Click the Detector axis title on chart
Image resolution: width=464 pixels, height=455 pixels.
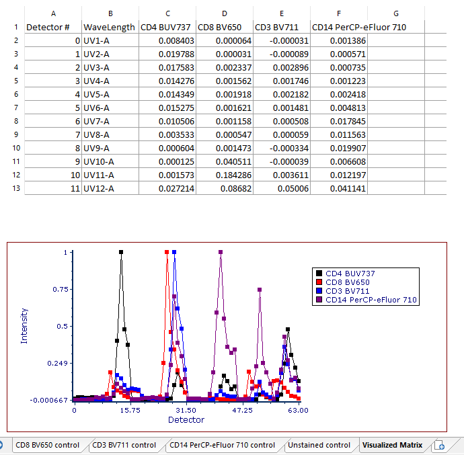[186, 419]
